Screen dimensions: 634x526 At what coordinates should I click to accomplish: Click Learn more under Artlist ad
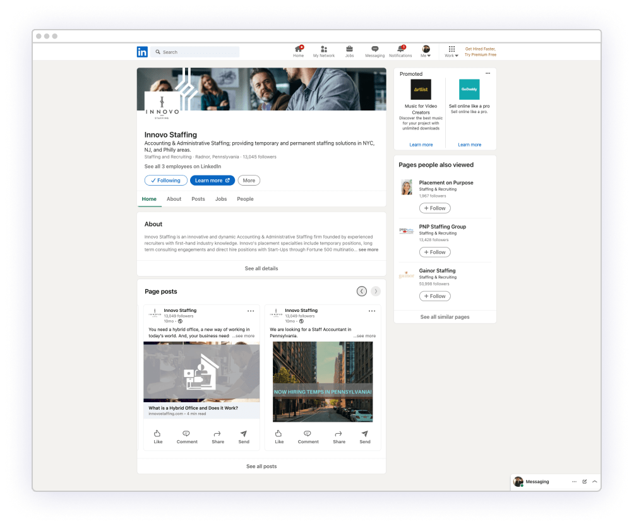click(421, 145)
